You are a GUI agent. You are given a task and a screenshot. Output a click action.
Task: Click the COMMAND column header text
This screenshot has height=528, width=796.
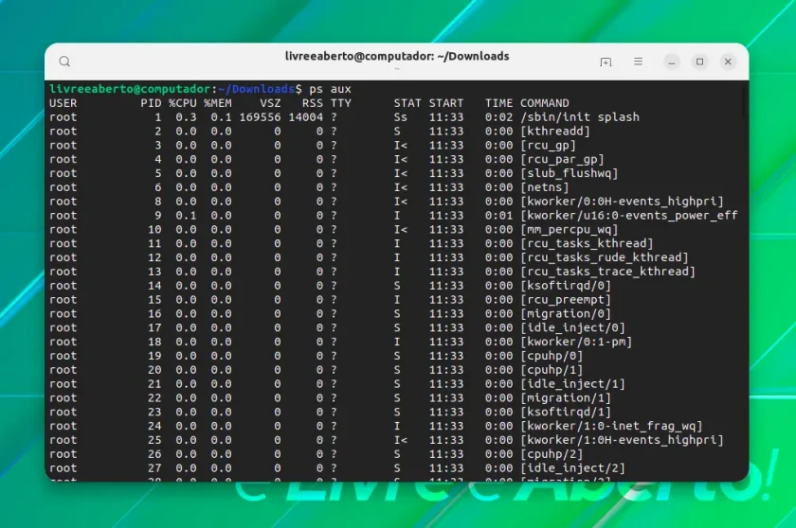pos(544,103)
